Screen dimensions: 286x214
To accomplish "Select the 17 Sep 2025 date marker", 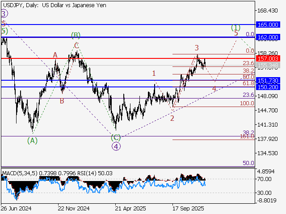I will (188, 208).
